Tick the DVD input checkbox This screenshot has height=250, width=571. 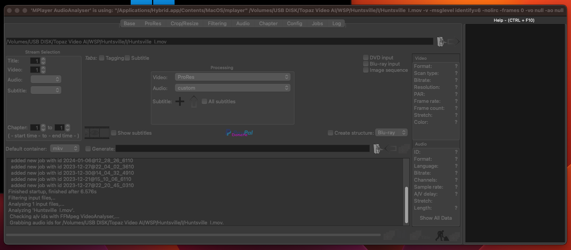(x=366, y=57)
